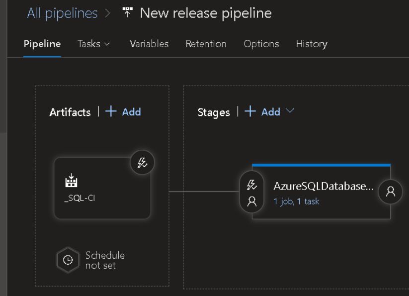Expand the Add stage dropdown chevron
This screenshot has width=409, height=296.
pyautogui.click(x=290, y=111)
